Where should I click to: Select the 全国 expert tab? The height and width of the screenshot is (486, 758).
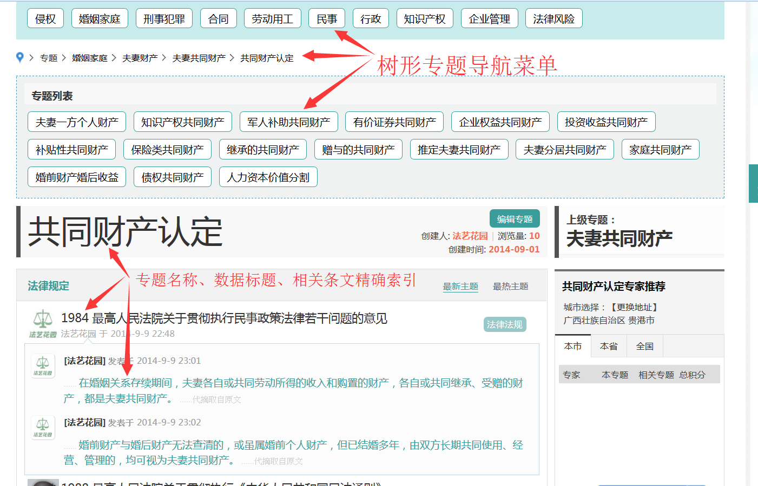[x=644, y=346]
